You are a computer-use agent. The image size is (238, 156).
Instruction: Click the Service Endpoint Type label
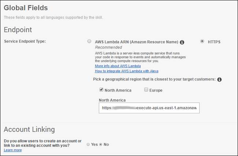pyautogui.click(x=24, y=41)
